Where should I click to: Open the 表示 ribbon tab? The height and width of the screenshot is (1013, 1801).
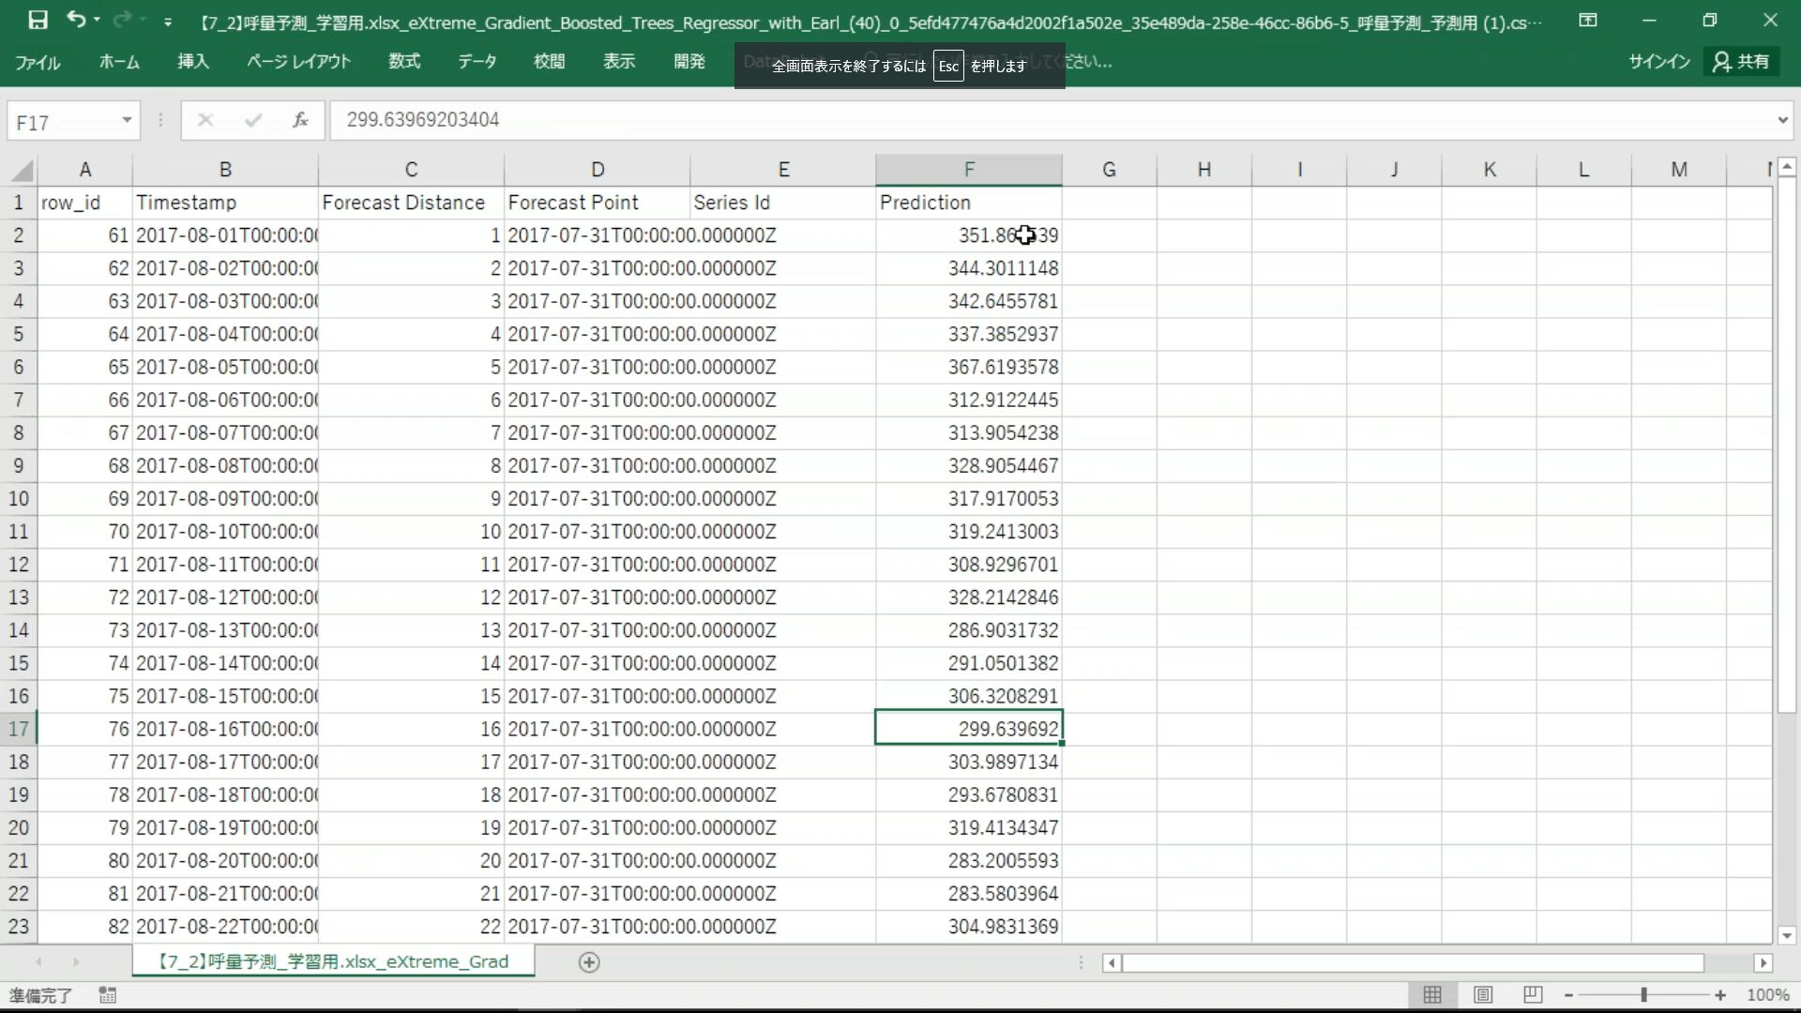(x=619, y=62)
